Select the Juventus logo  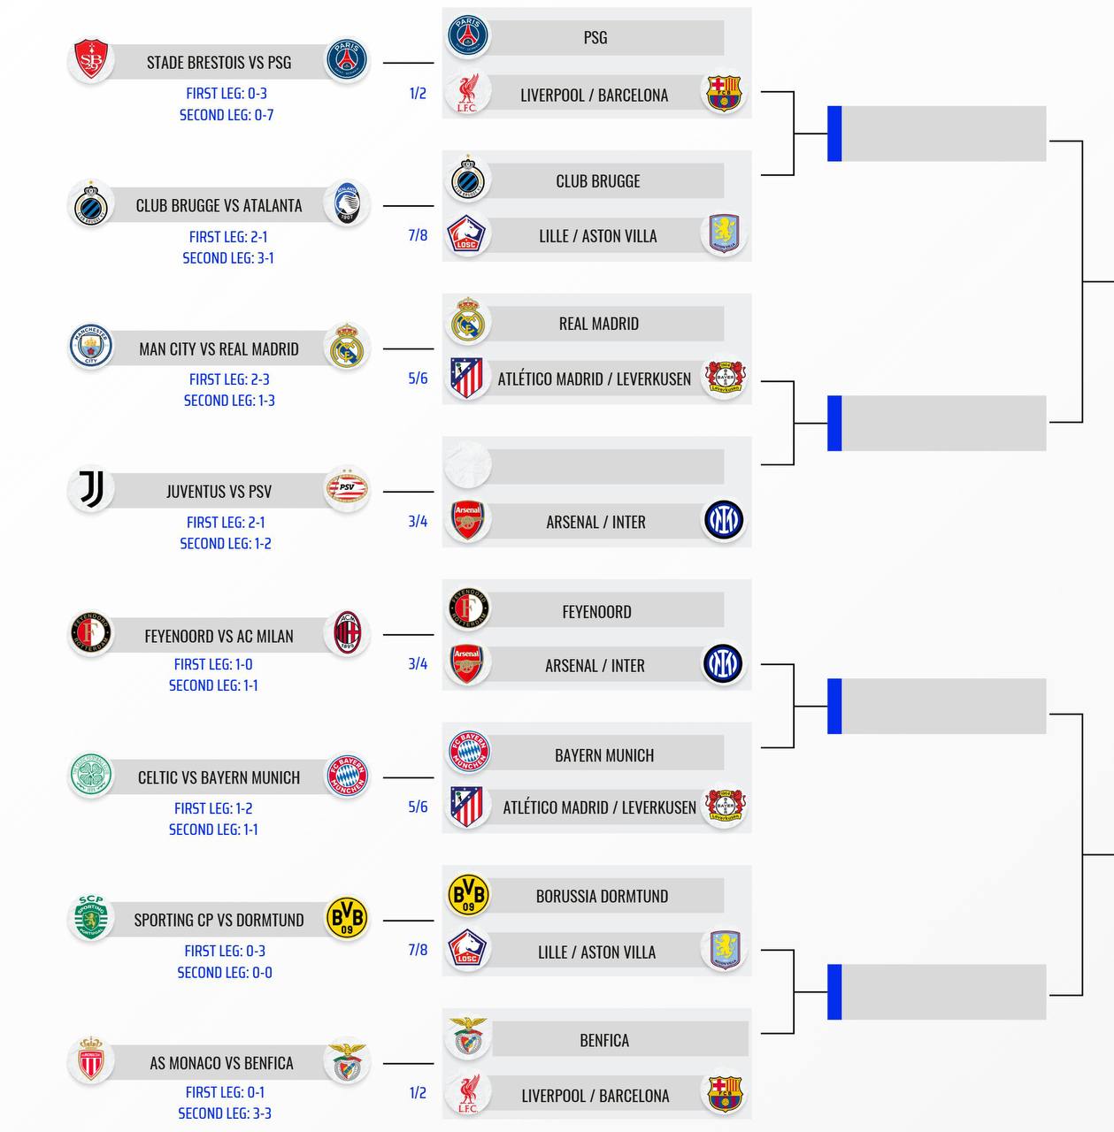[x=90, y=490]
